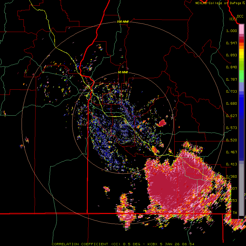This screenshot has width=246, height=246.
Task: Click the CORRELATION COEFFICIENT (CC) caption text
Action: [86, 244]
